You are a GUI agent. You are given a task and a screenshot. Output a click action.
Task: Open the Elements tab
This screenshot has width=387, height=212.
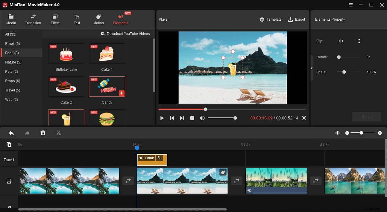coord(120,19)
